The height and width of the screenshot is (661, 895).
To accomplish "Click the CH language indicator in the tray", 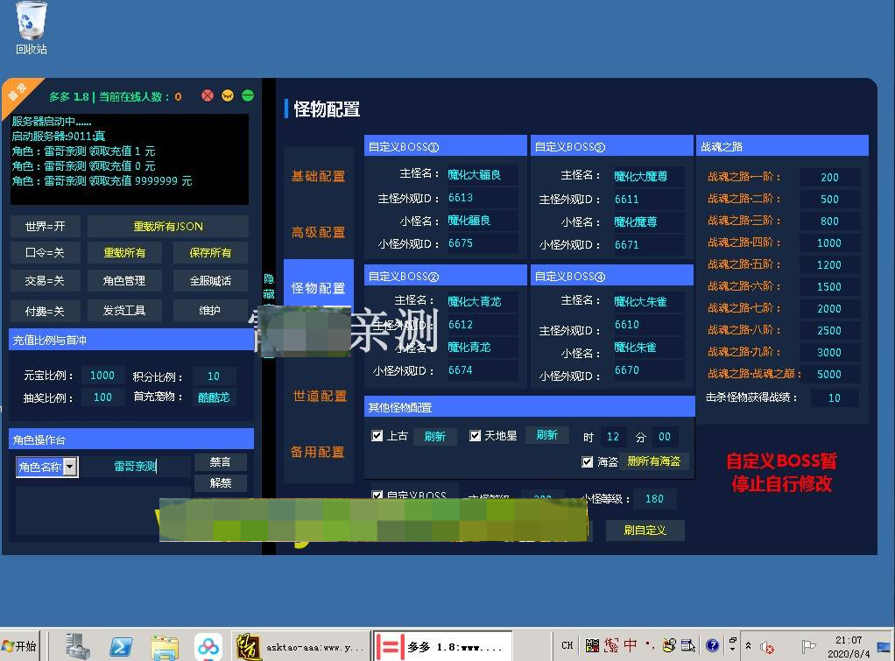I will pyautogui.click(x=567, y=644).
